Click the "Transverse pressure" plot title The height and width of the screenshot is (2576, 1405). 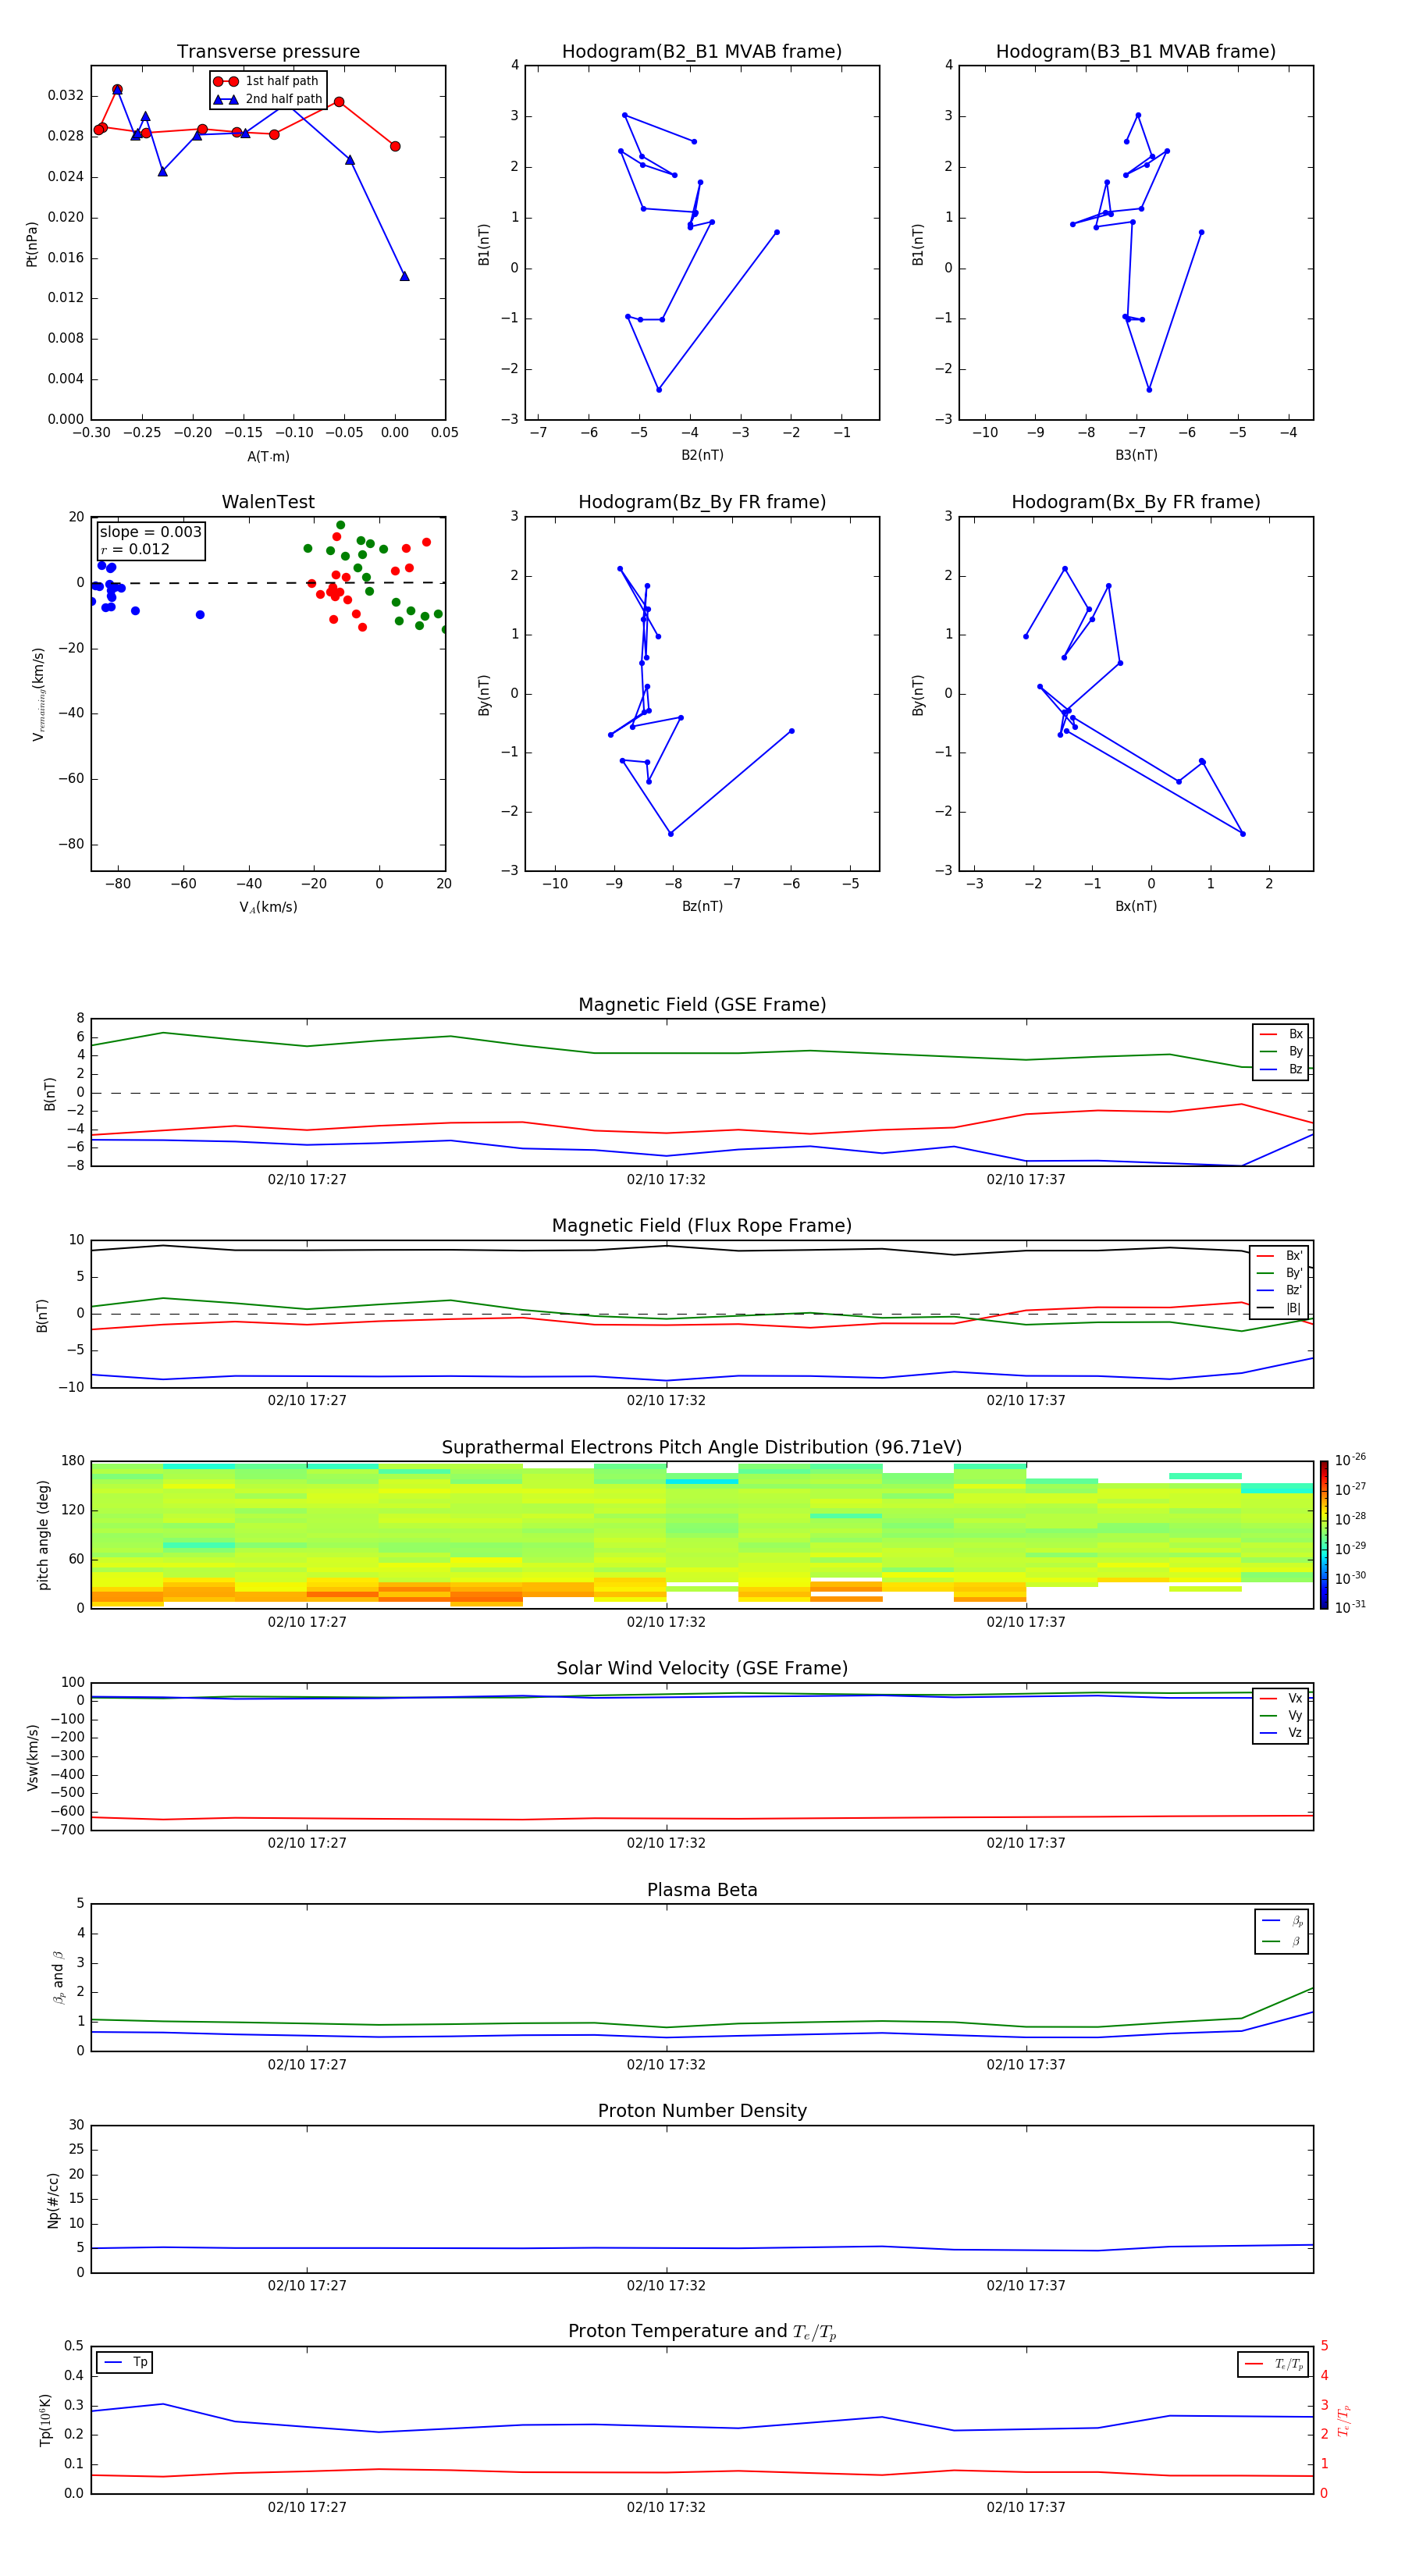tap(268, 52)
